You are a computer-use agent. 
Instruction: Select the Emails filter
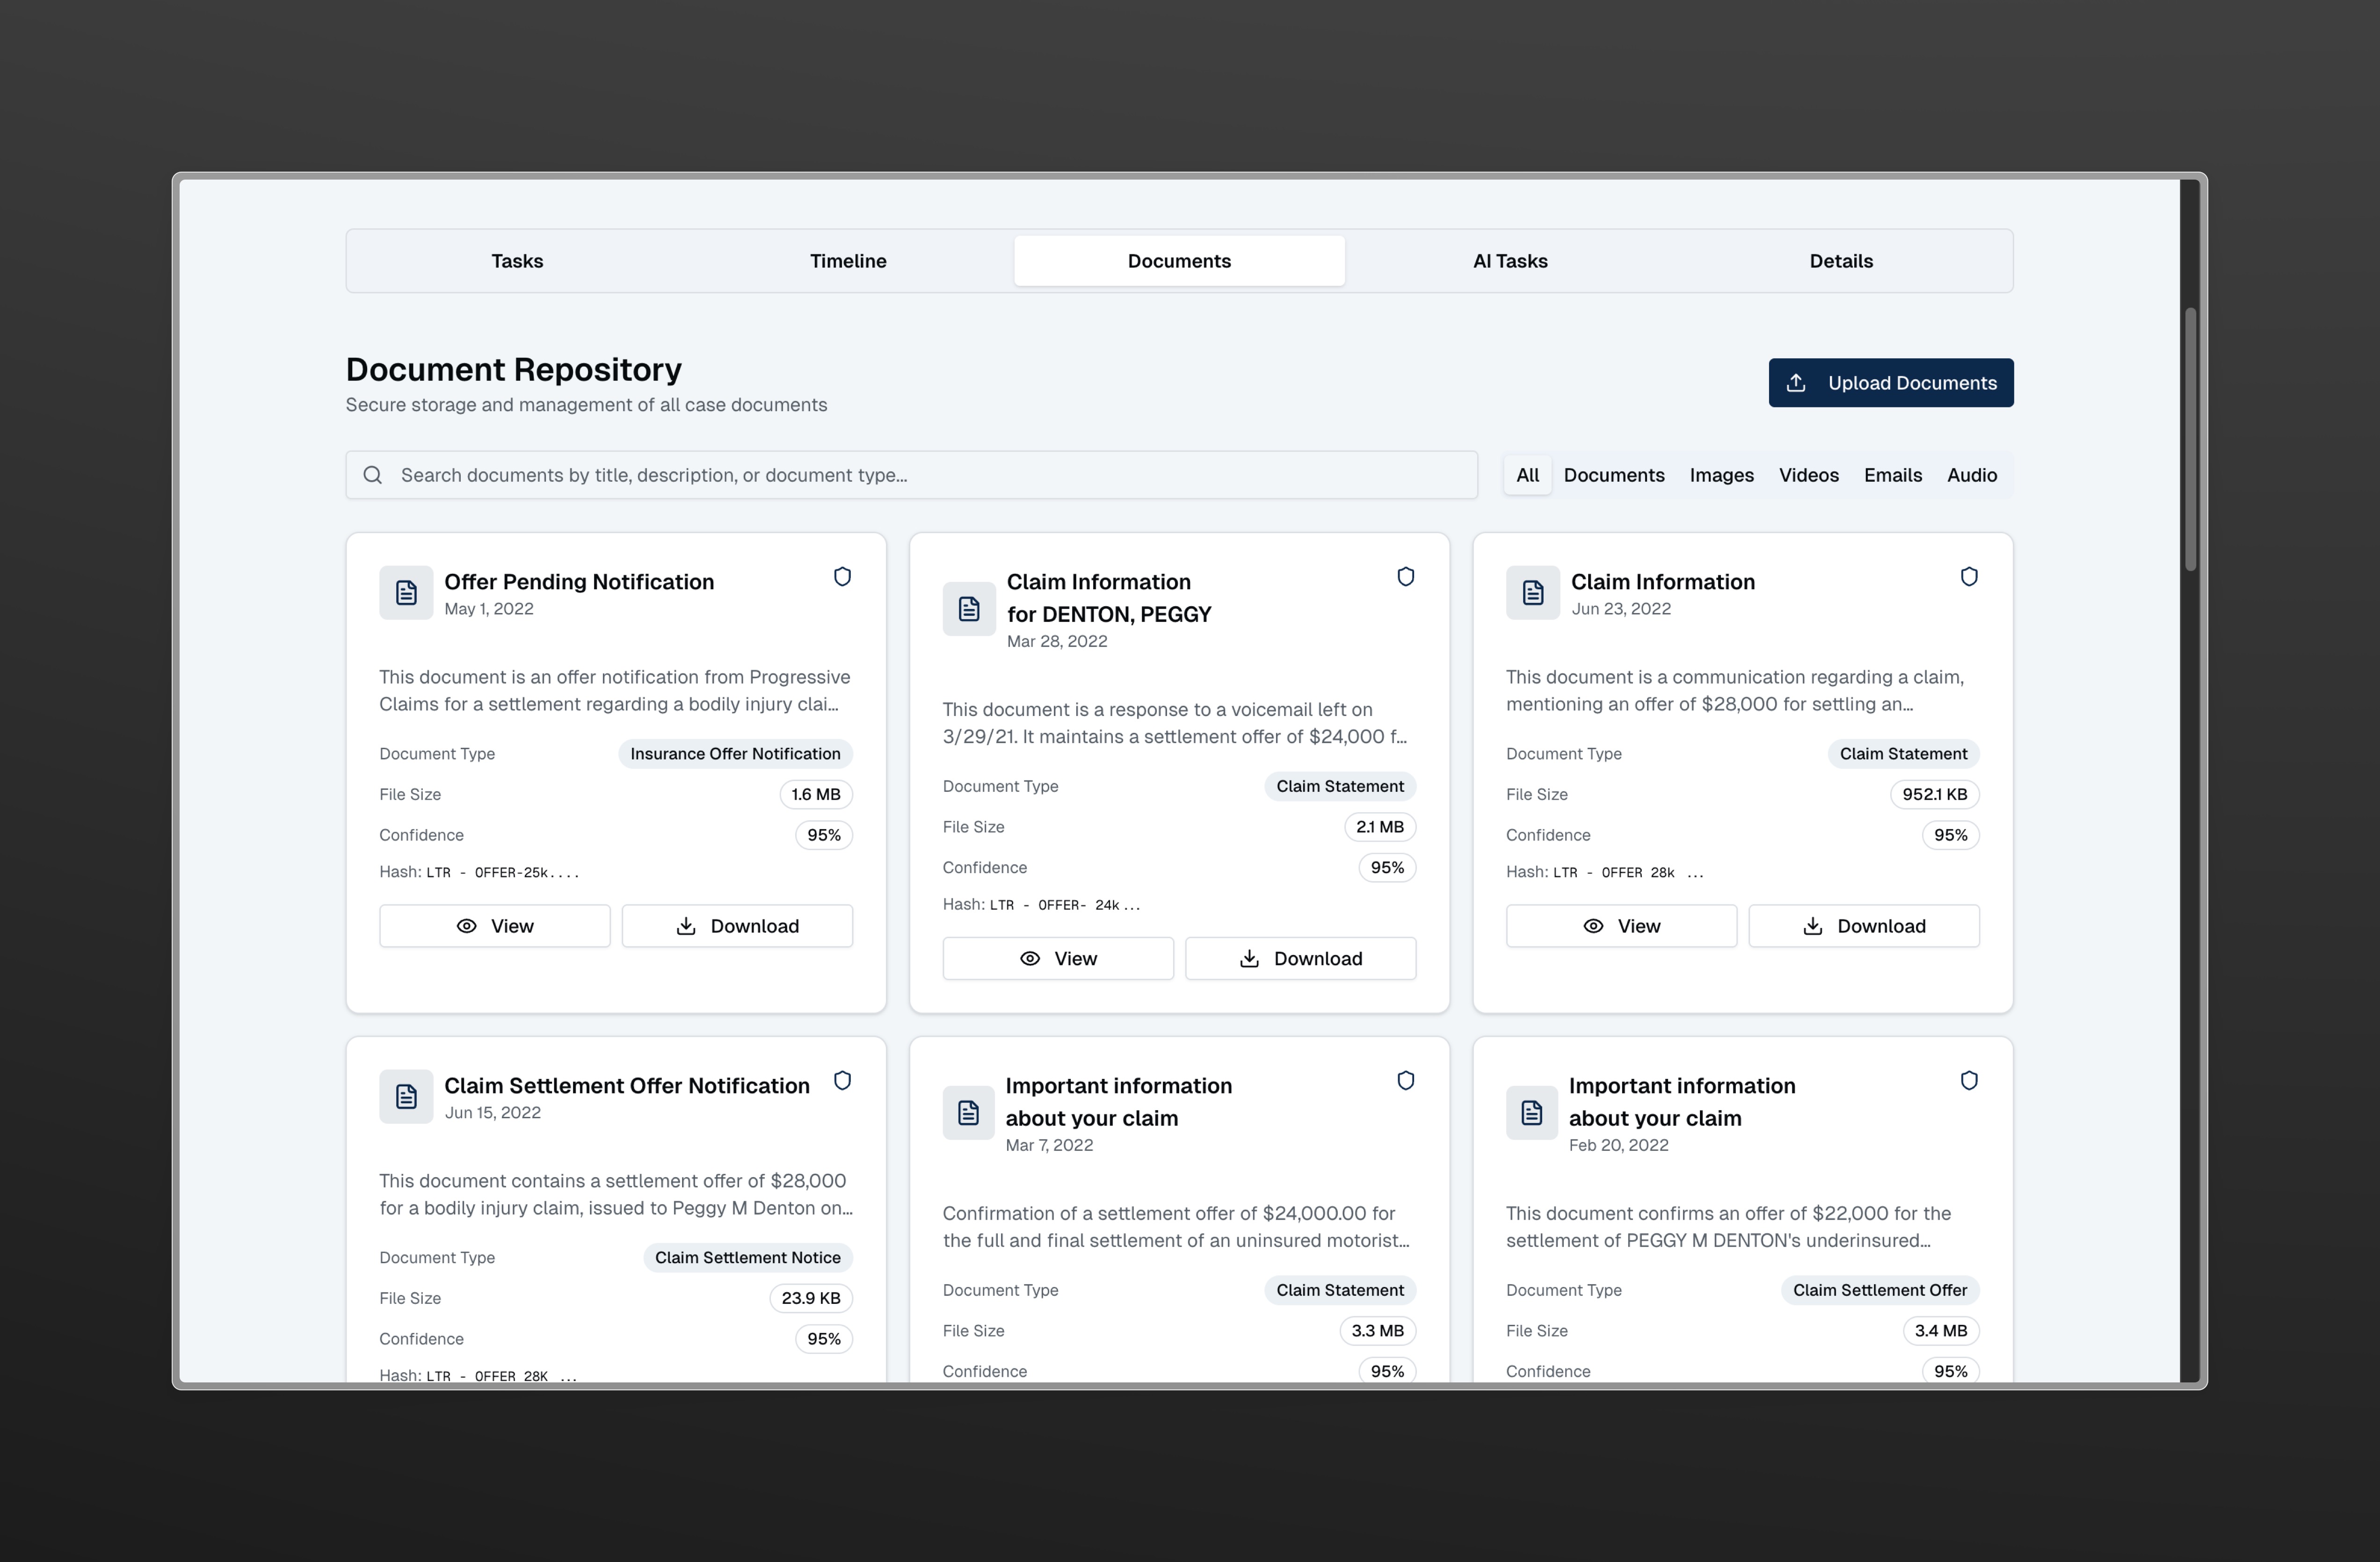(1892, 475)
